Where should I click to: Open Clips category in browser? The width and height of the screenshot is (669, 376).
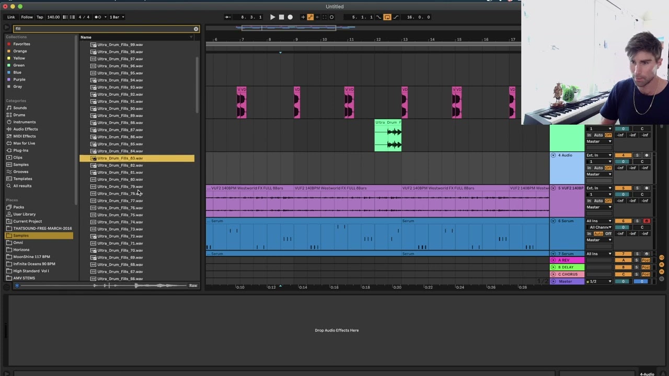(x=18, y=157)
